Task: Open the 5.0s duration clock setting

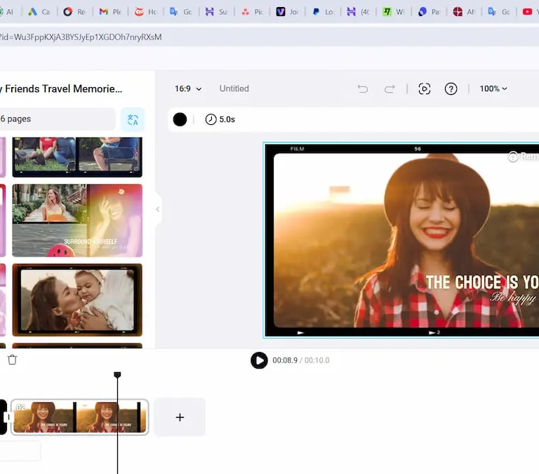Action: [x=220, y=119]
